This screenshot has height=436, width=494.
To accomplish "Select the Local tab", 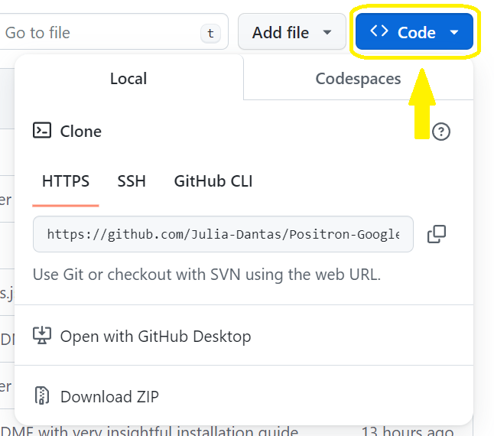I will pos(128,79).
